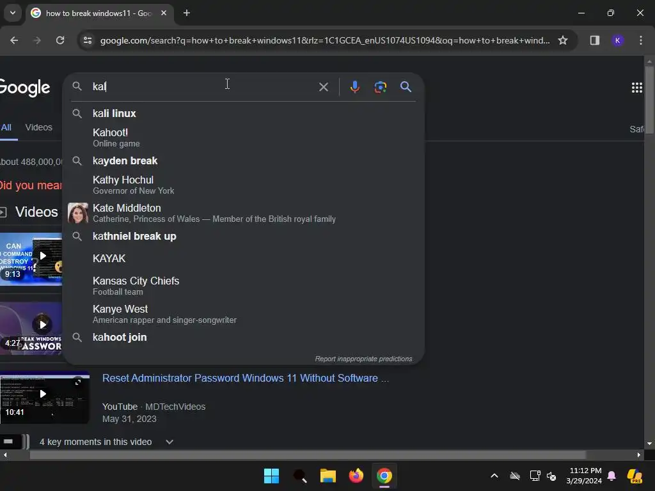
Task: Click the Google logo
Action: point(25,88)
